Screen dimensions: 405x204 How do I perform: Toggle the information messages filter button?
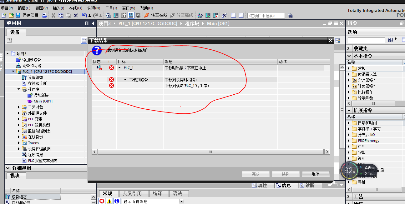point(117,201)
